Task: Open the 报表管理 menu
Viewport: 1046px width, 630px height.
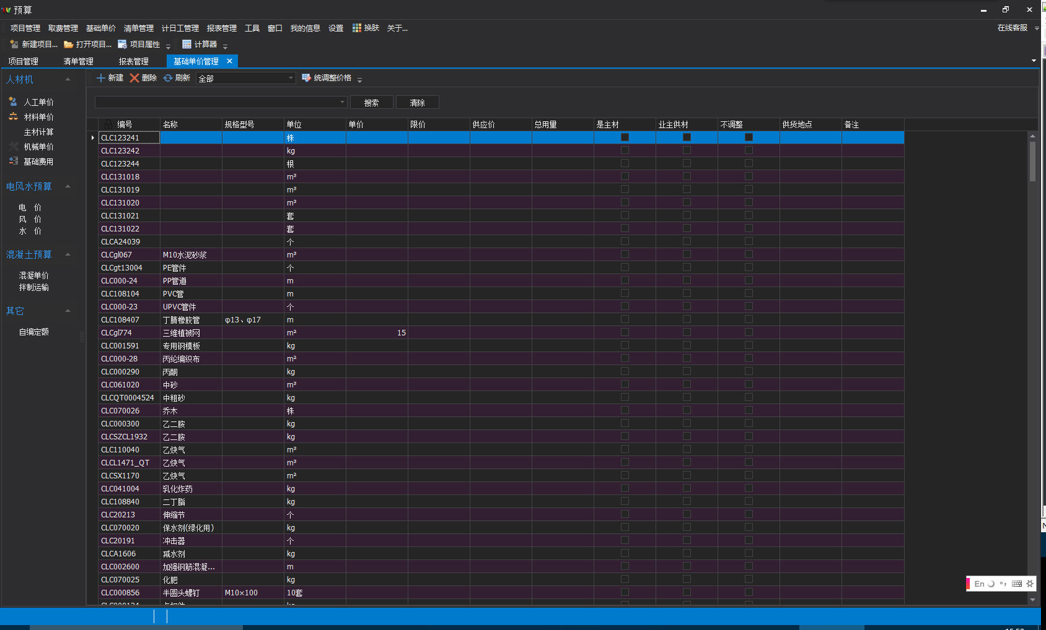Action: pos(221,28)
